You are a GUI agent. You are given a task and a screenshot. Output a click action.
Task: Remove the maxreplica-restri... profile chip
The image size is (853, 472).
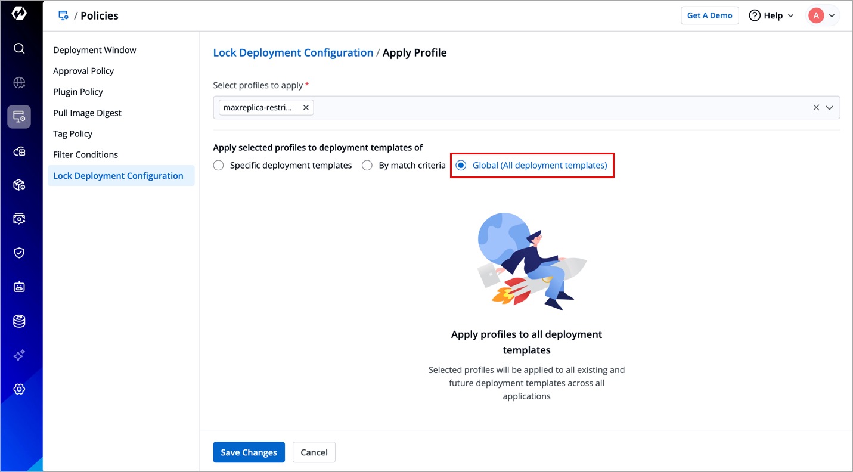[306, 108]
